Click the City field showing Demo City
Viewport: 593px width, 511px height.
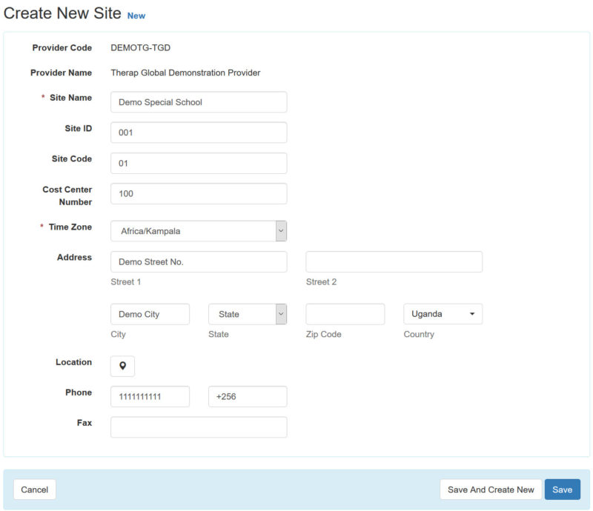click(x=150, y=314)
